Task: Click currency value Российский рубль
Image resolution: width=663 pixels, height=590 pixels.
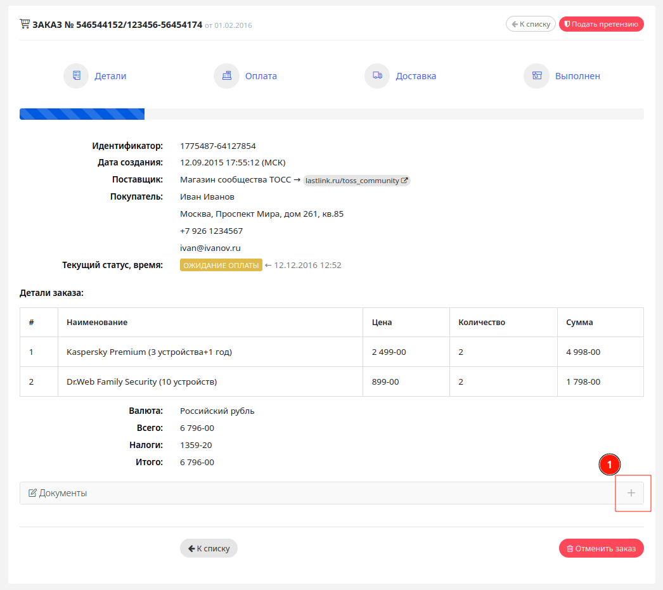Action: pyautogui.click(x=217, y=411)
